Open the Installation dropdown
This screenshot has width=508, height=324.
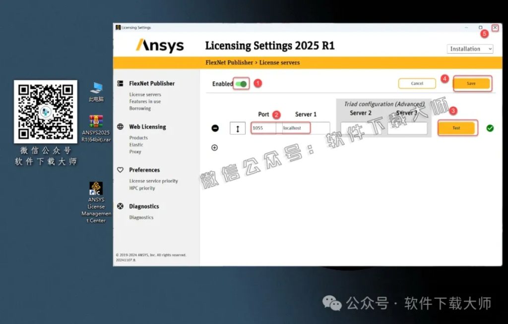coord(469,49)
